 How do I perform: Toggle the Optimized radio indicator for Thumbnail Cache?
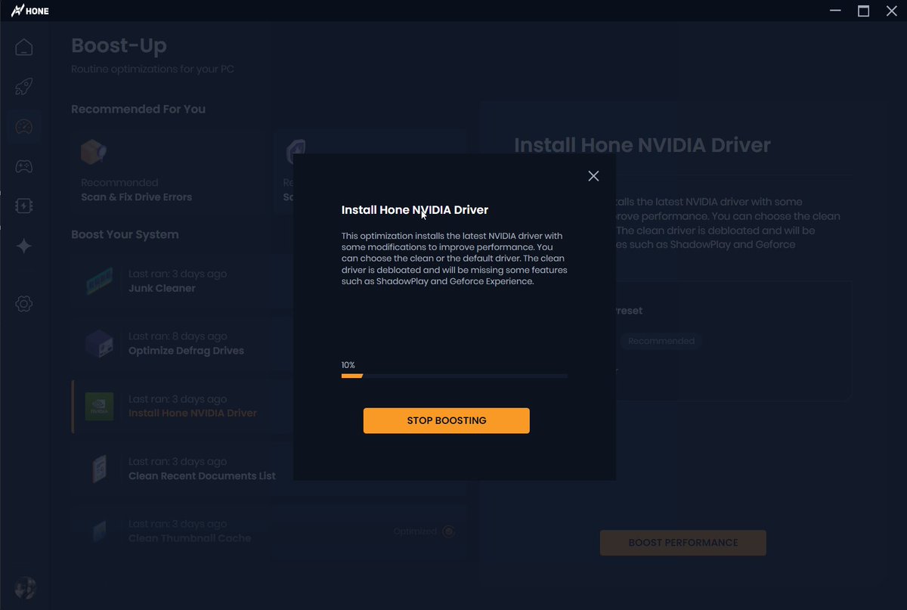coord(448,531)
